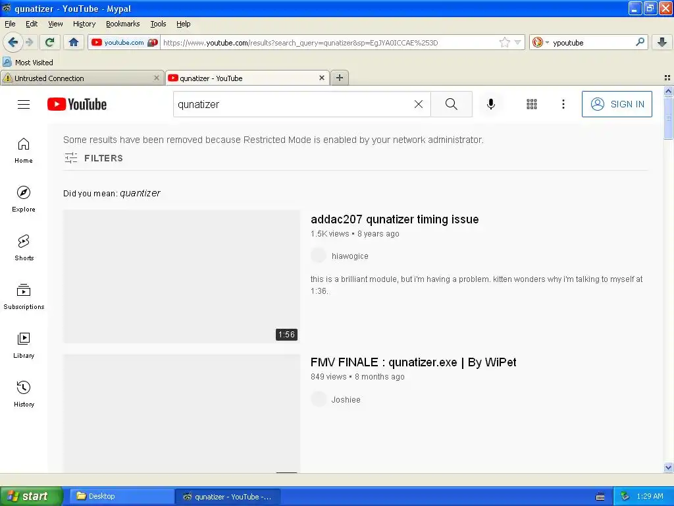Go to Home in YouTube sidebar
Image resolution: width=674 pixels, height=506 pixels.
click(x=24, y=151)
